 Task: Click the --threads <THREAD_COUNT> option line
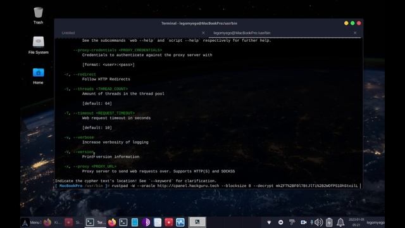click(x=96, y=89)
